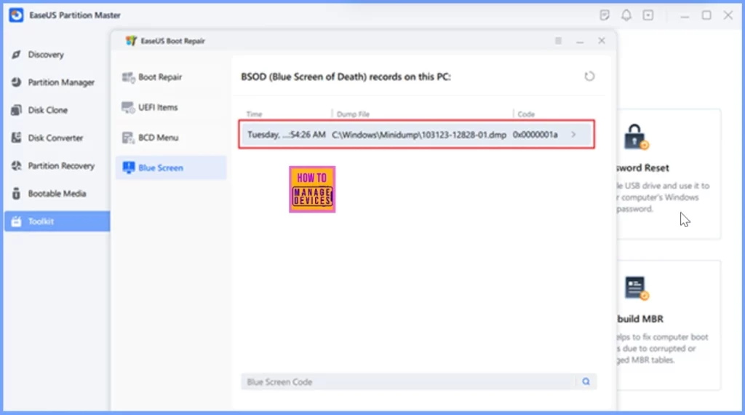Viewport: 745px width, 415px height.
Task: Click the Dump File column header
Action: [x=353, y=114]
